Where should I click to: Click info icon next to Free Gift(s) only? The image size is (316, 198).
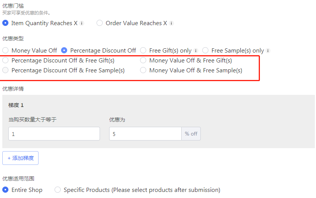pos(196,51)
